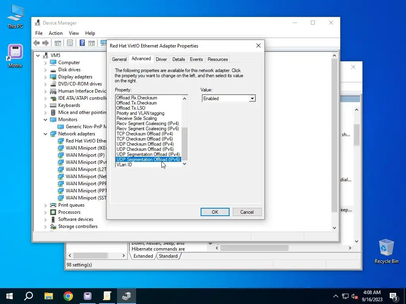The height and width of the screenshot is (304, 406).
Task: Collapse the Network adapters node
Action: (x=46, y=134)
